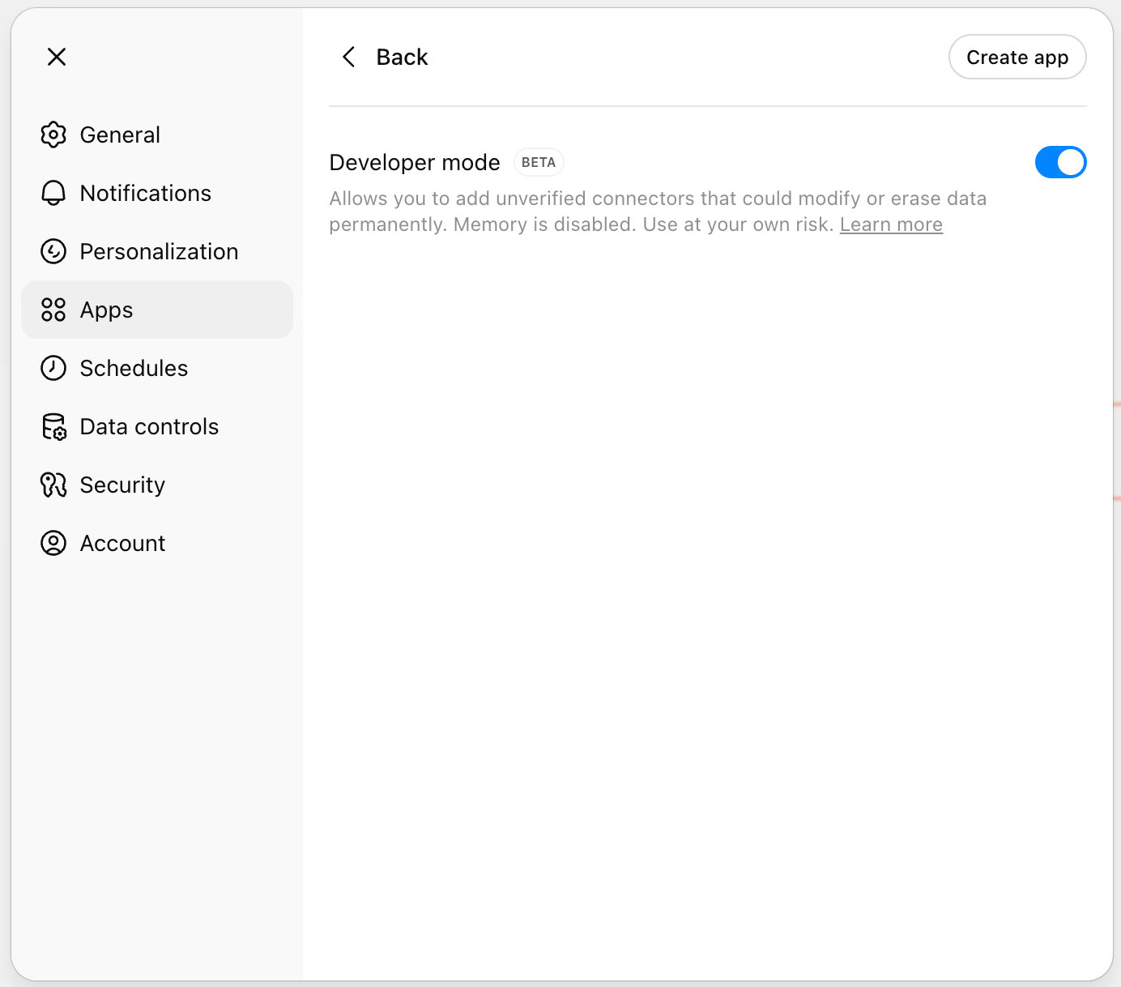
Task: Click the Back chevron arrow
Action: click(348, 57)
